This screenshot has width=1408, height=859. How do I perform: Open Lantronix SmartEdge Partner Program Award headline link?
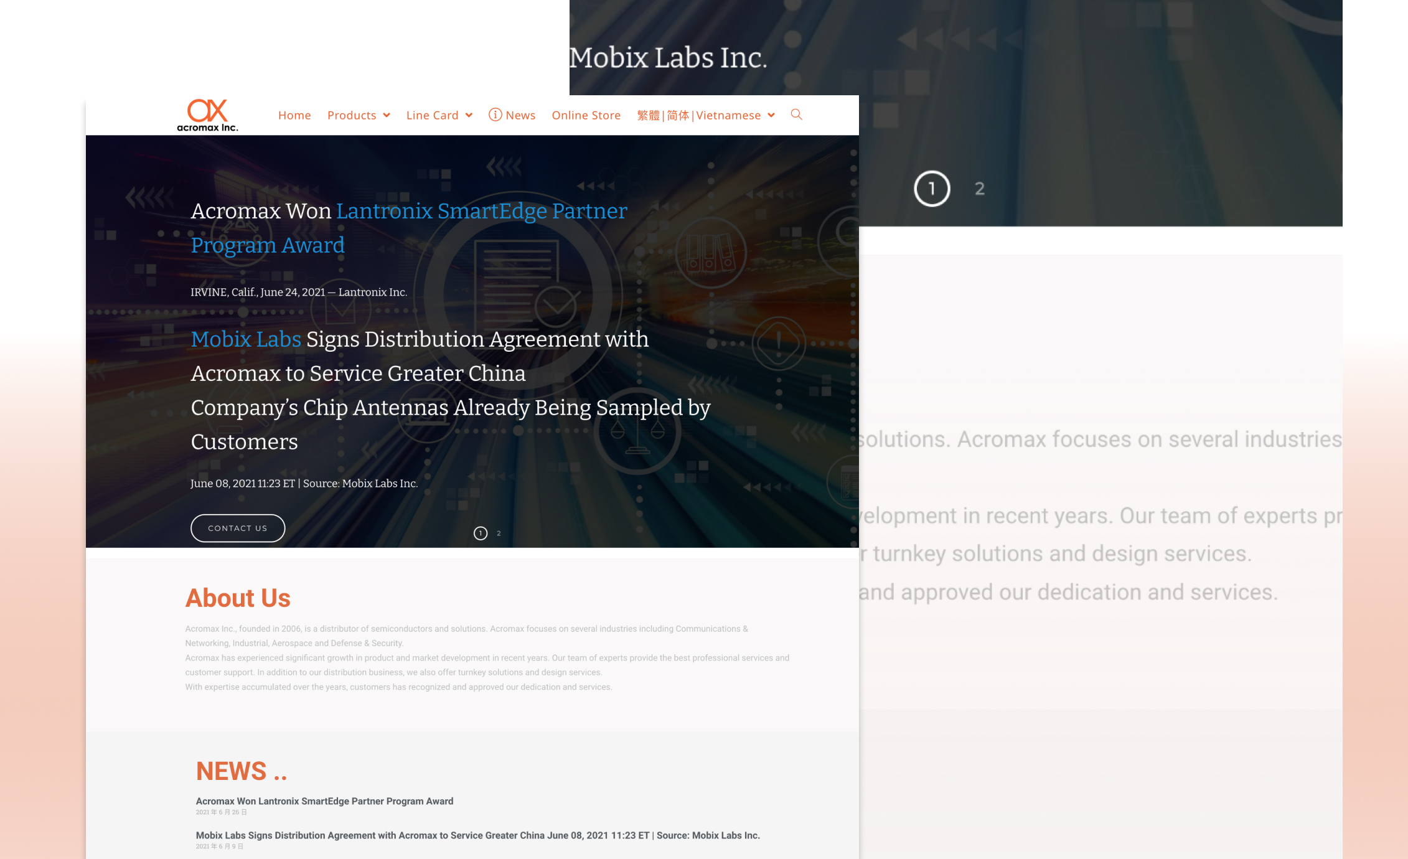click(x=481, y=211)
